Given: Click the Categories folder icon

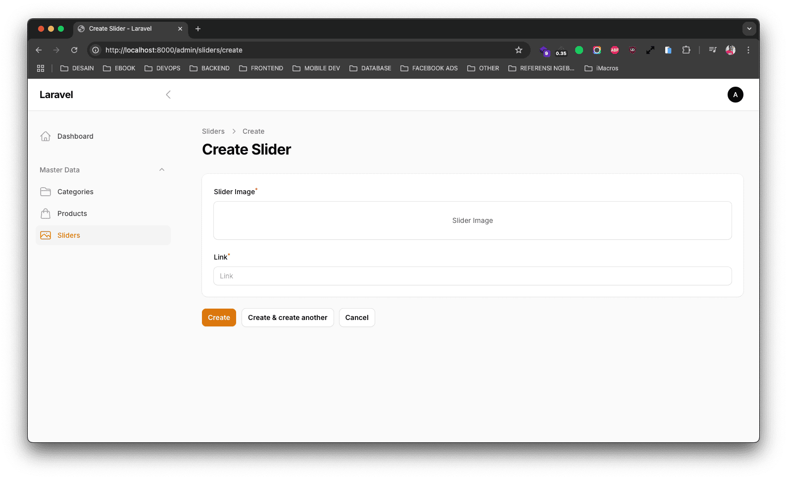Looking at the screenshot, I should click(x=46, y=192).
